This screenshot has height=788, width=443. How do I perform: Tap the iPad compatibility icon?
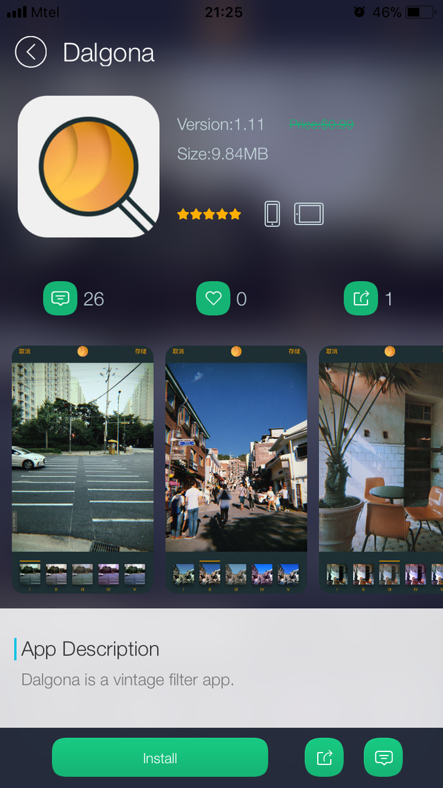pyautogui.click(x=309, y=213)
